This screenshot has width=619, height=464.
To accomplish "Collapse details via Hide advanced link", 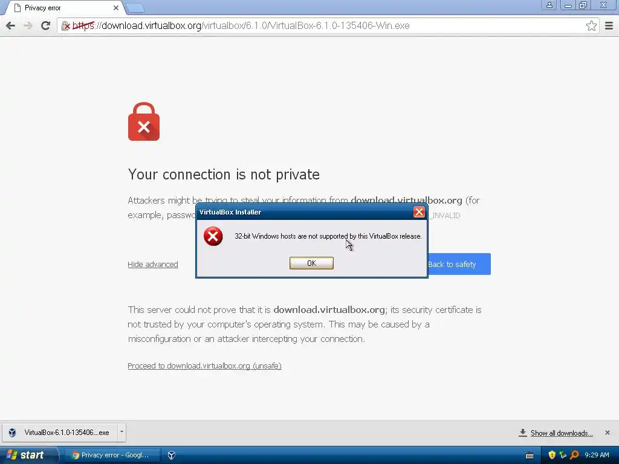I will point(153,265).
